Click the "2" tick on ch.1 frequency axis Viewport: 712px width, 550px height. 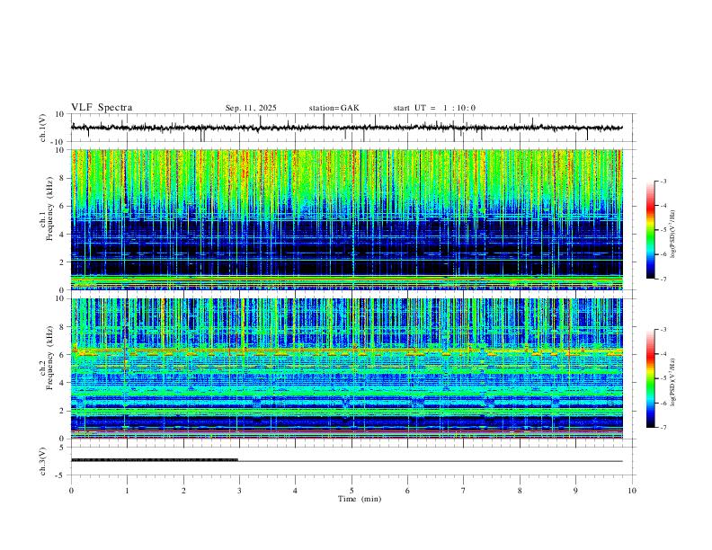[x=63, y=262]
